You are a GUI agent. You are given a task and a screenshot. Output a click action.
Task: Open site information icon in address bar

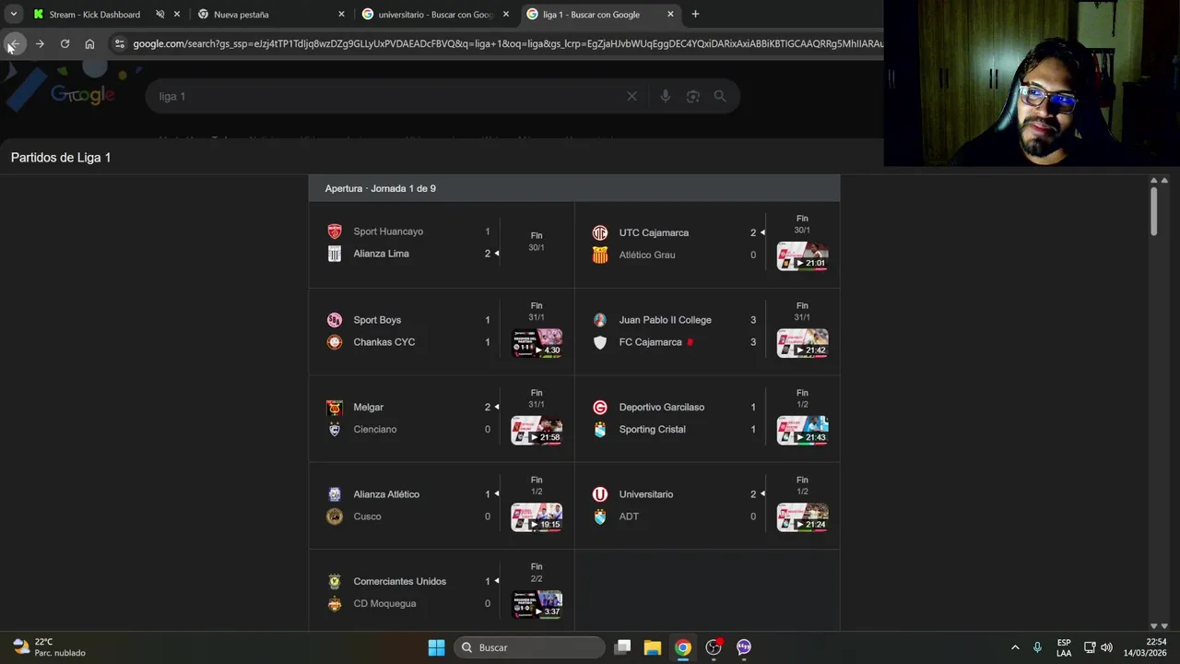click(x=119, y=43)
